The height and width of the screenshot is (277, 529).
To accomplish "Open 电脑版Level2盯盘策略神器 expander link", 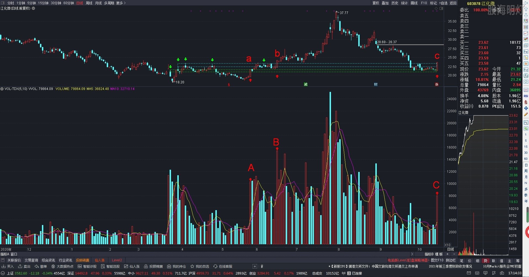I will click(x=408, y=260).
